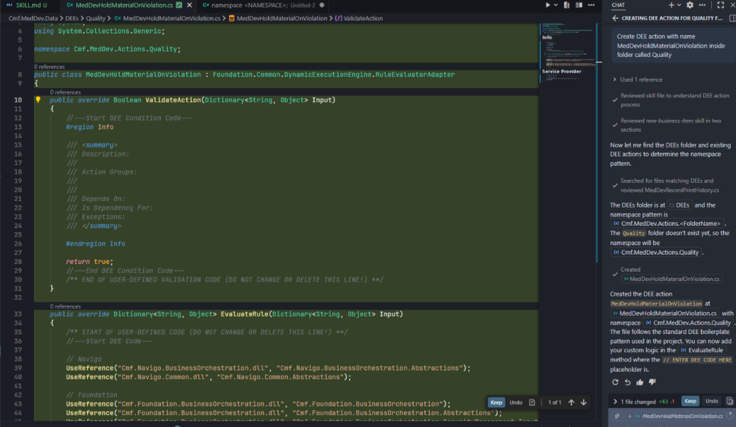This screenshot has width=736, height=427.
Task: Regenerate the chat response with the retry icon
Action: click(x=615, y=382)
